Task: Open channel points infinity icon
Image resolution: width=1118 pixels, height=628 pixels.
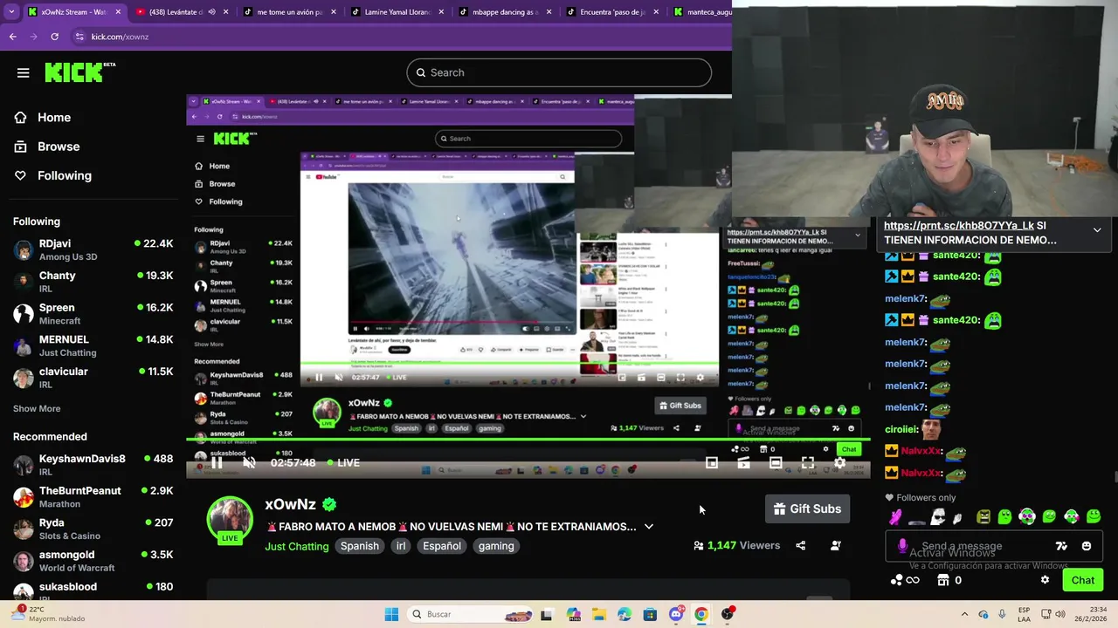Action: pyautogui.click(x=905, y=580)
